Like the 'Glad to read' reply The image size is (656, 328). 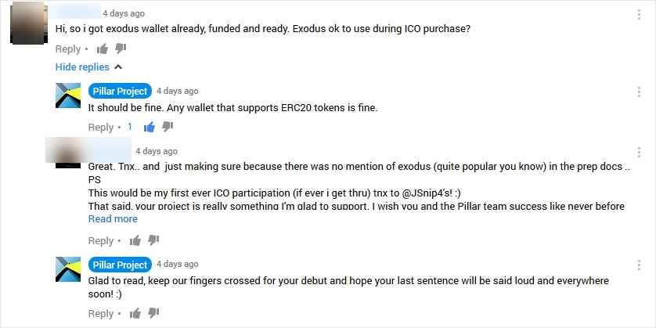[x=135, y=313]
